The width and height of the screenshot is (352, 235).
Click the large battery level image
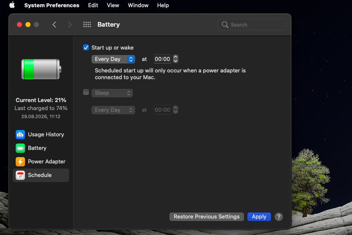pos(42,69)
